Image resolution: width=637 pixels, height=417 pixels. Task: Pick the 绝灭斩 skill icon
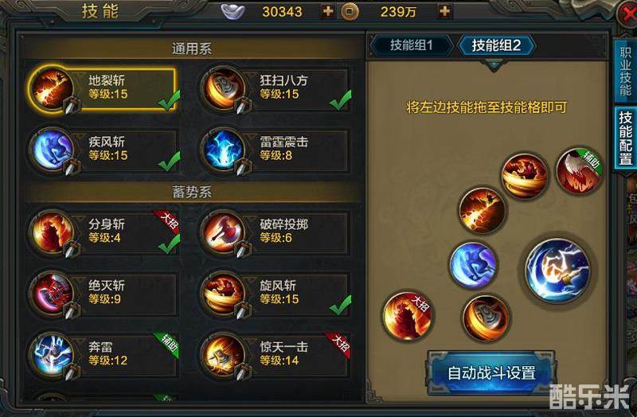[x=52, y=293]
